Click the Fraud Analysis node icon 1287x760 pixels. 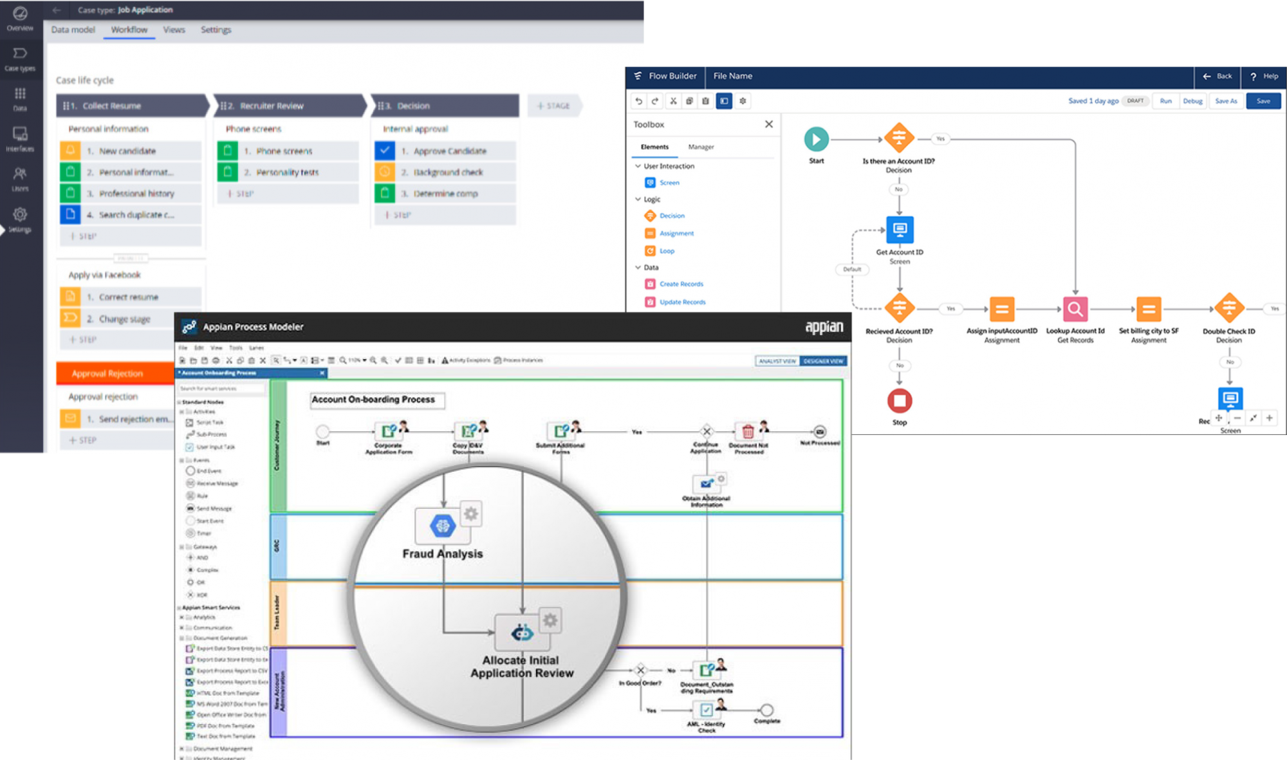[443, 526]
